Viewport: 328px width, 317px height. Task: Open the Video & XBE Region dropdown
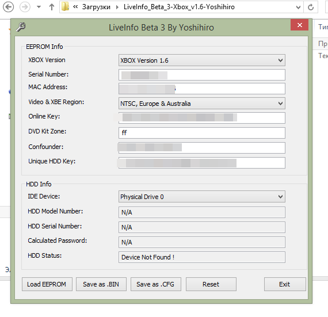(x=201, y=104)
